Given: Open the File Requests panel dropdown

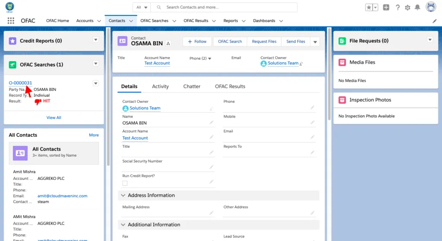Looking at the screenshot, I should [x=430, y=40].
